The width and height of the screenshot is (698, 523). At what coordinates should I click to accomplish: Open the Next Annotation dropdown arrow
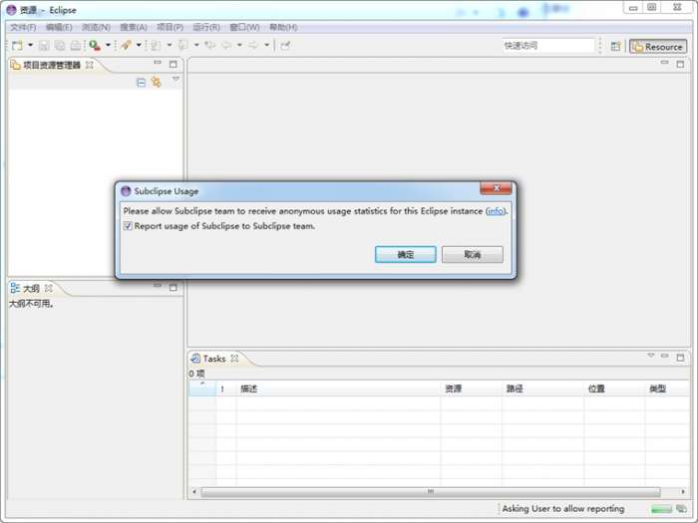pos(170,45)
